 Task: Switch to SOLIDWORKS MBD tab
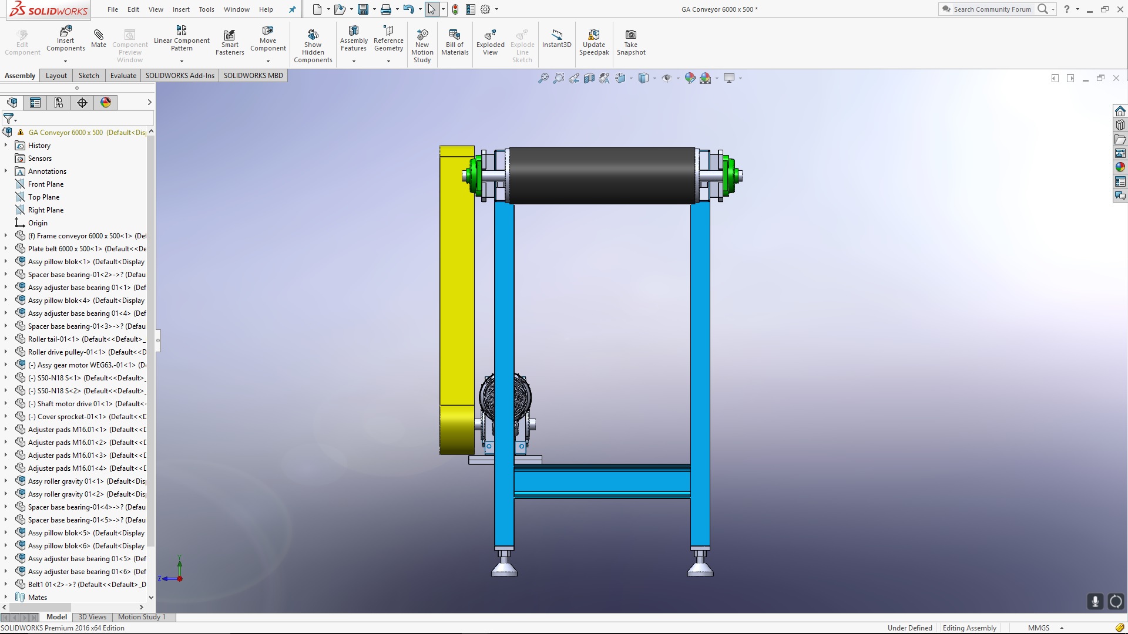point(253,76)
